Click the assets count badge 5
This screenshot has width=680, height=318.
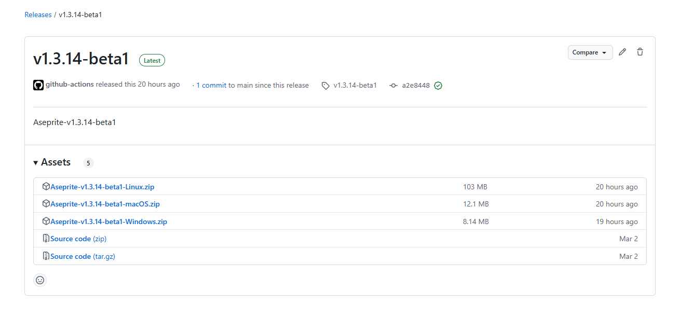tap(88, 163)
